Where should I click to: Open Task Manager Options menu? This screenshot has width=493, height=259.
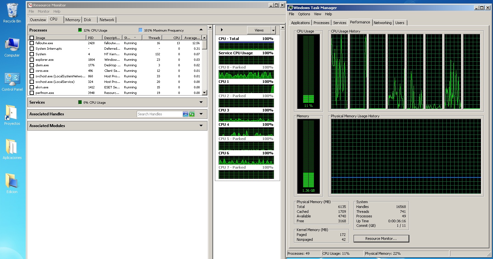point(304,14)
